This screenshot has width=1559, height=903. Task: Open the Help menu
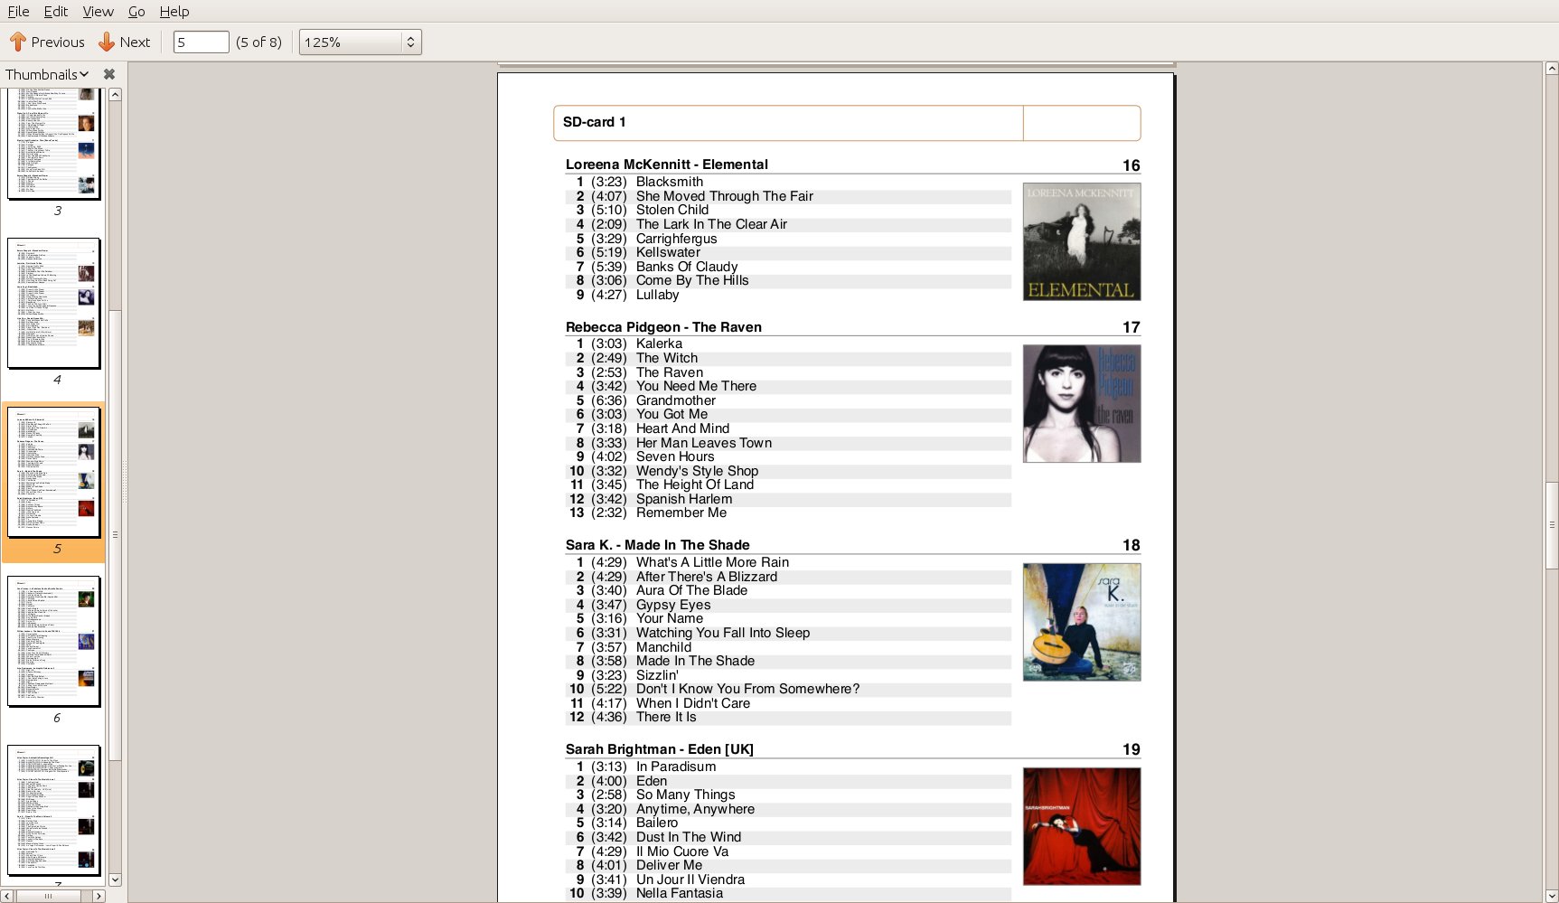tap(174, 11)
